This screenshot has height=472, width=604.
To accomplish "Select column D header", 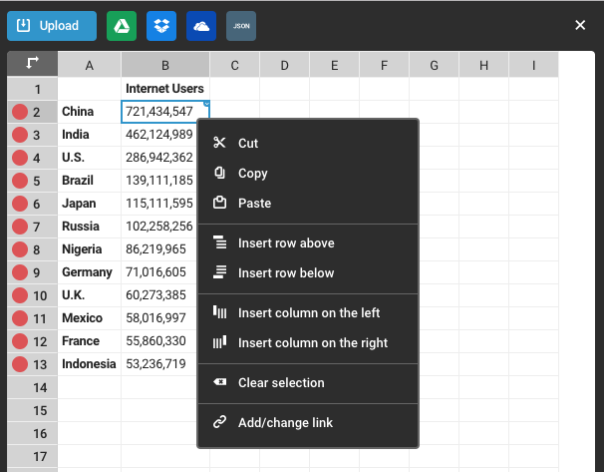I will 284,65.
